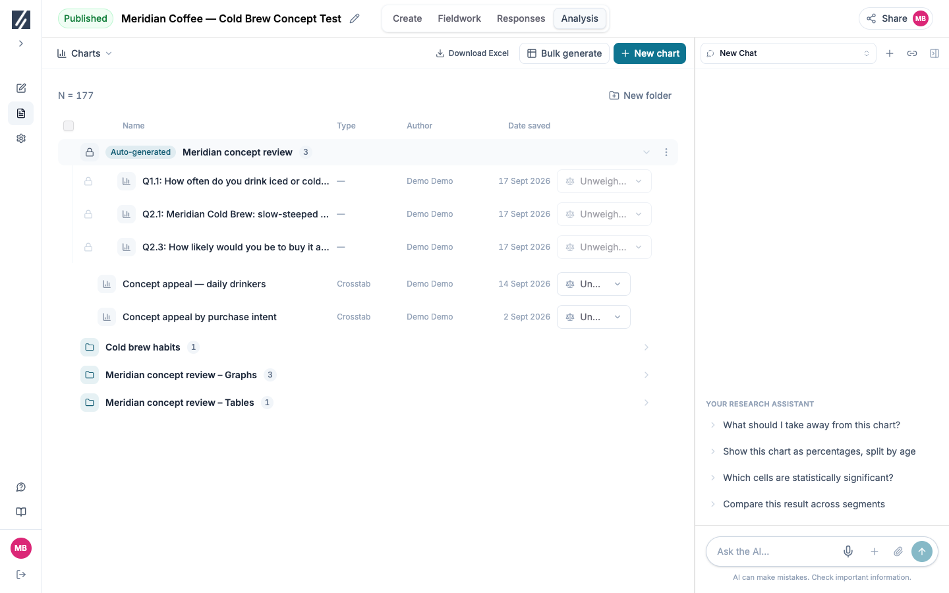Click Bulk generate button
The width and height of the screenshot is (949, 593).
pos(565,53)
